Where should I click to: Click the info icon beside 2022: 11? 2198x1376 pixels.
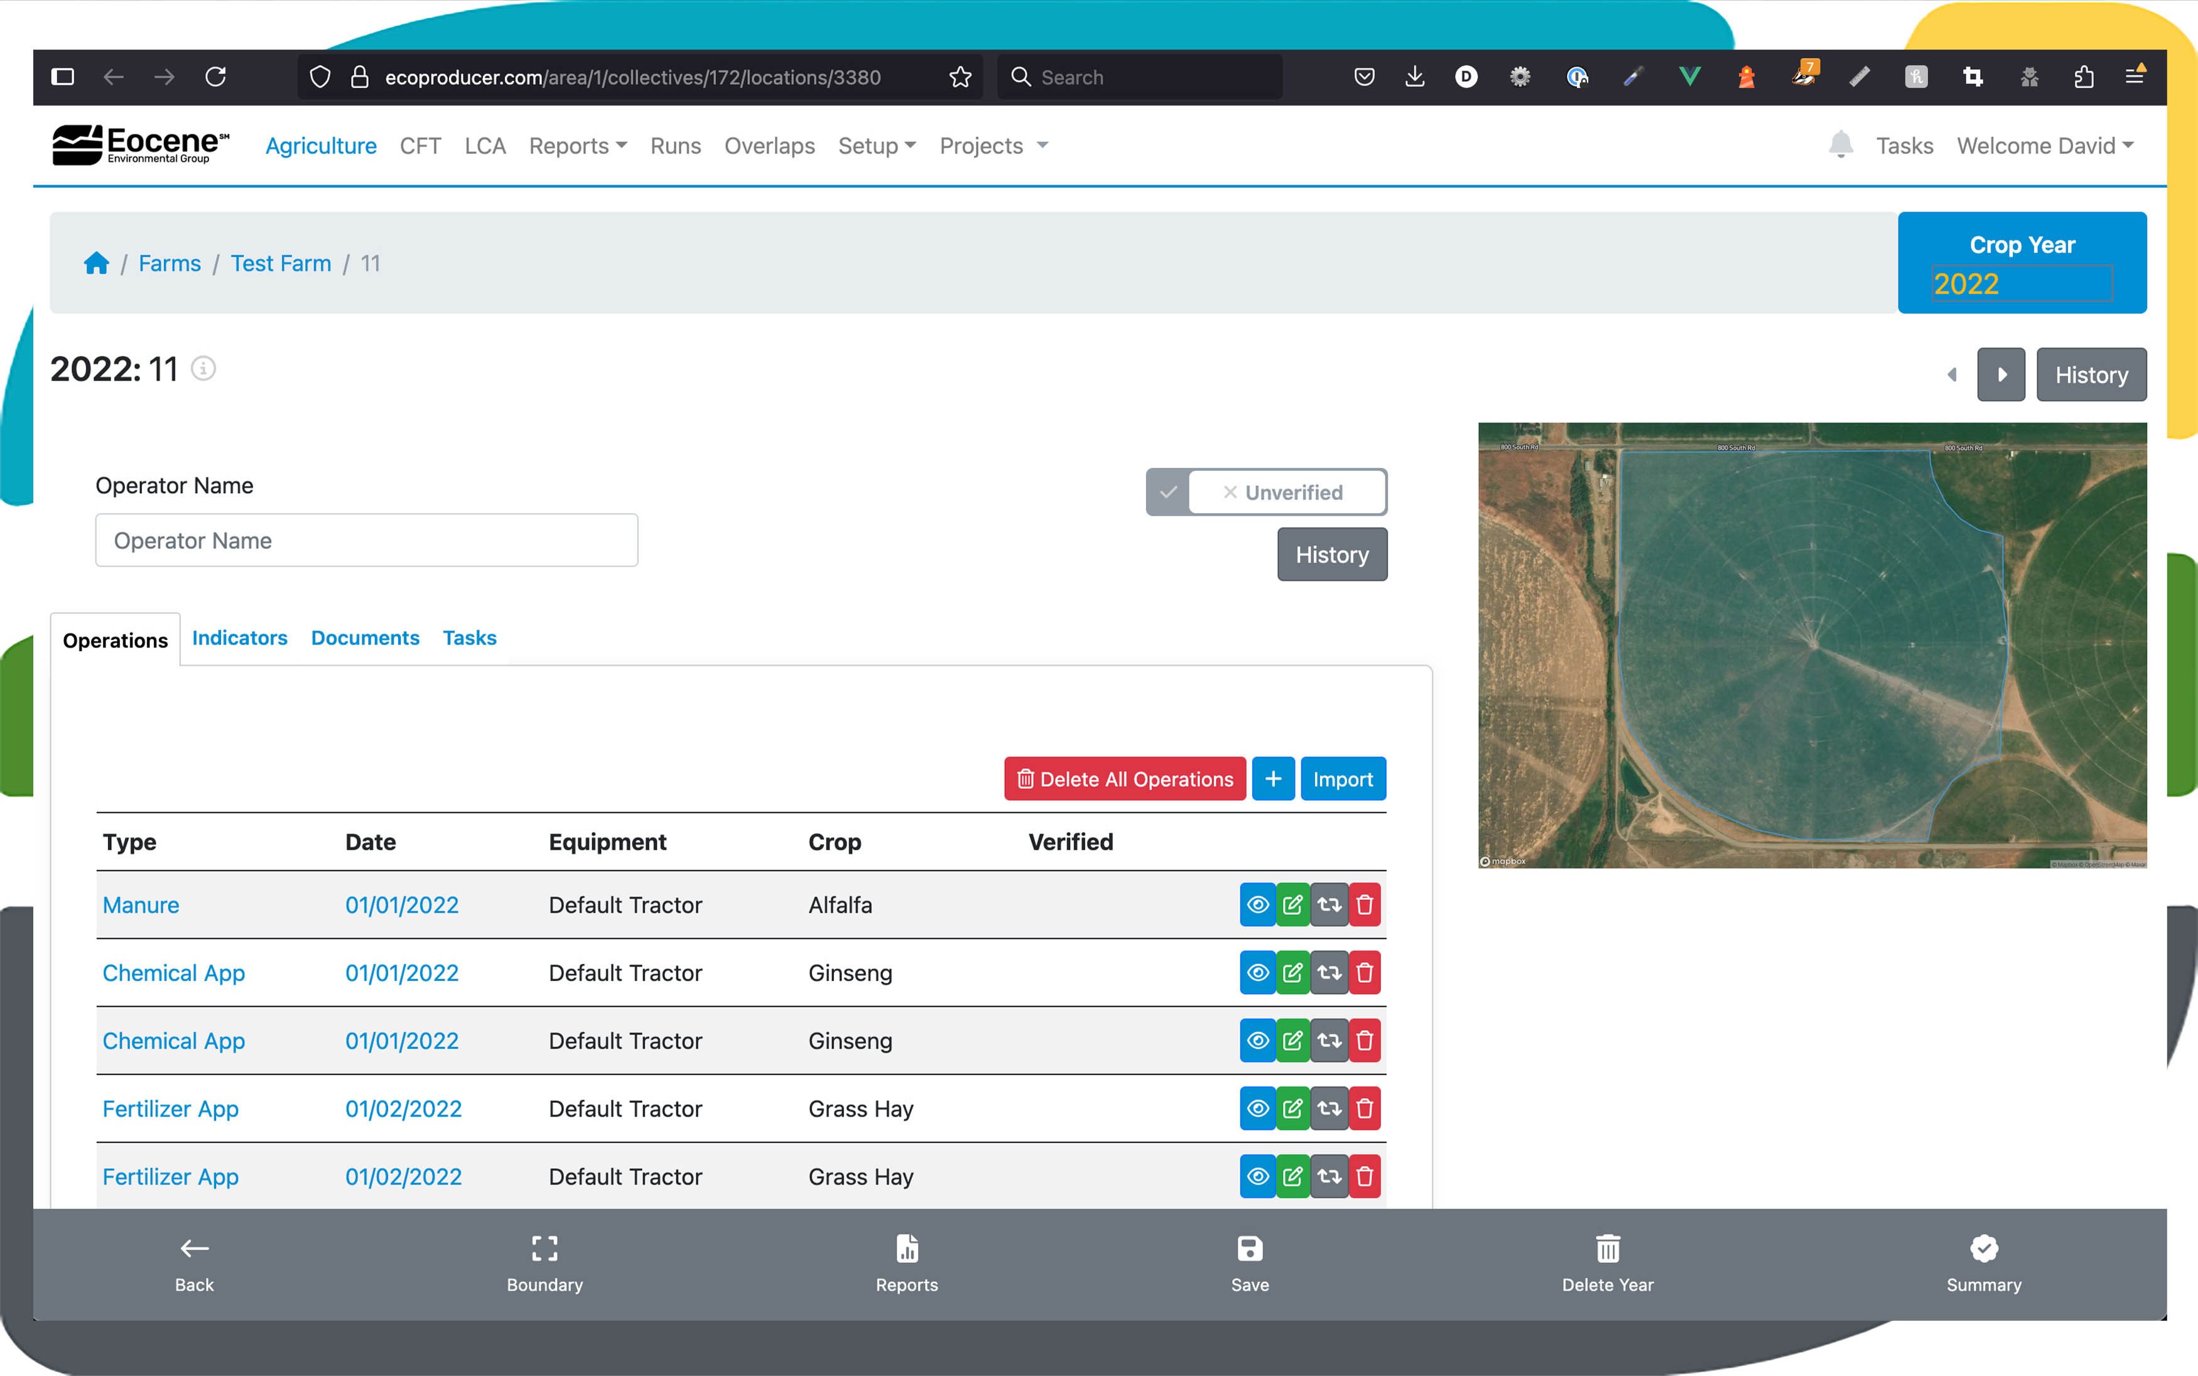(x=203, y=369)
